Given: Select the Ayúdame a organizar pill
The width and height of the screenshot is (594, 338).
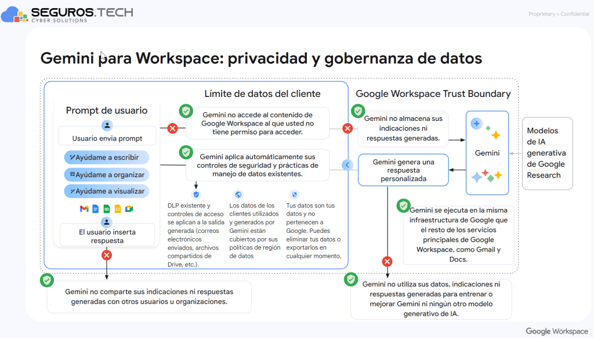Looking at the screenshot, I should point(107,174).
